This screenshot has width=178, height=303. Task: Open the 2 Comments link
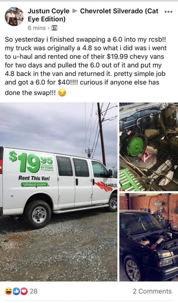pyautogui.click(x=152, y=291)
